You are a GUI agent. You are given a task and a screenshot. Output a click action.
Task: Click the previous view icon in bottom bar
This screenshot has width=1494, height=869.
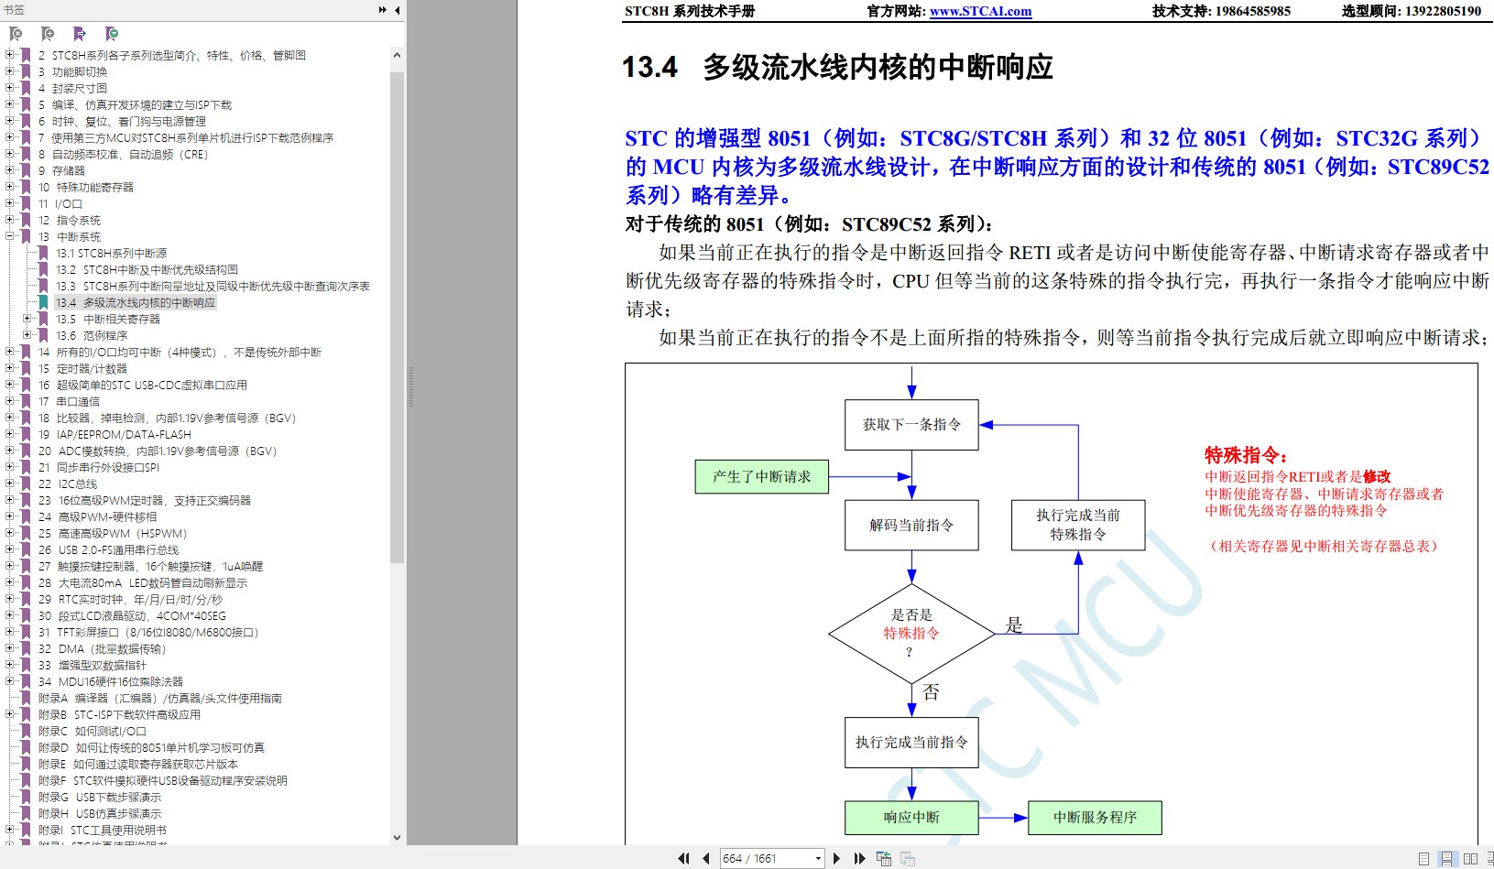[884, 858]
